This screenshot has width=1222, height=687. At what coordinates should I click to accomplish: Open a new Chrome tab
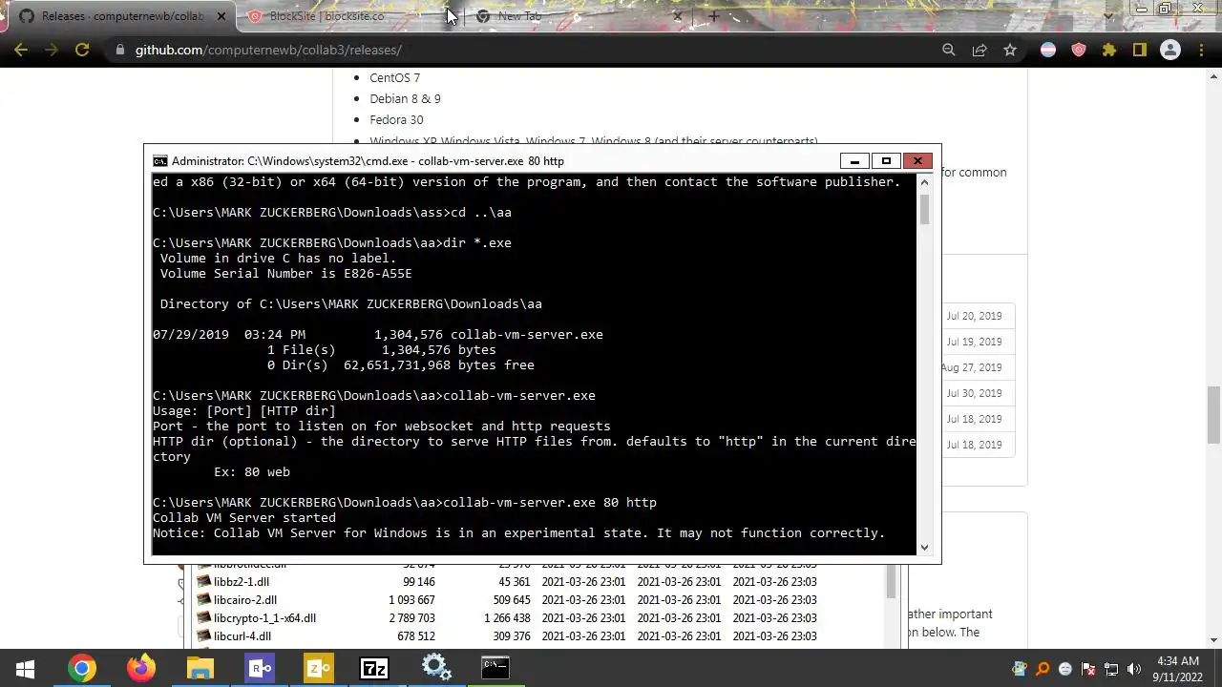tap(713, 16)
